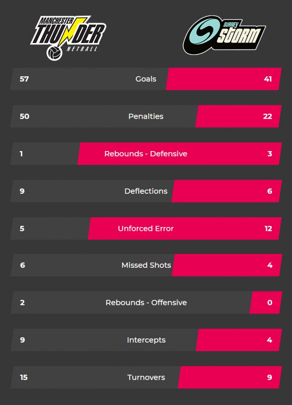
Task: Select the Goals stat label
Action: [x=146, y=79]
